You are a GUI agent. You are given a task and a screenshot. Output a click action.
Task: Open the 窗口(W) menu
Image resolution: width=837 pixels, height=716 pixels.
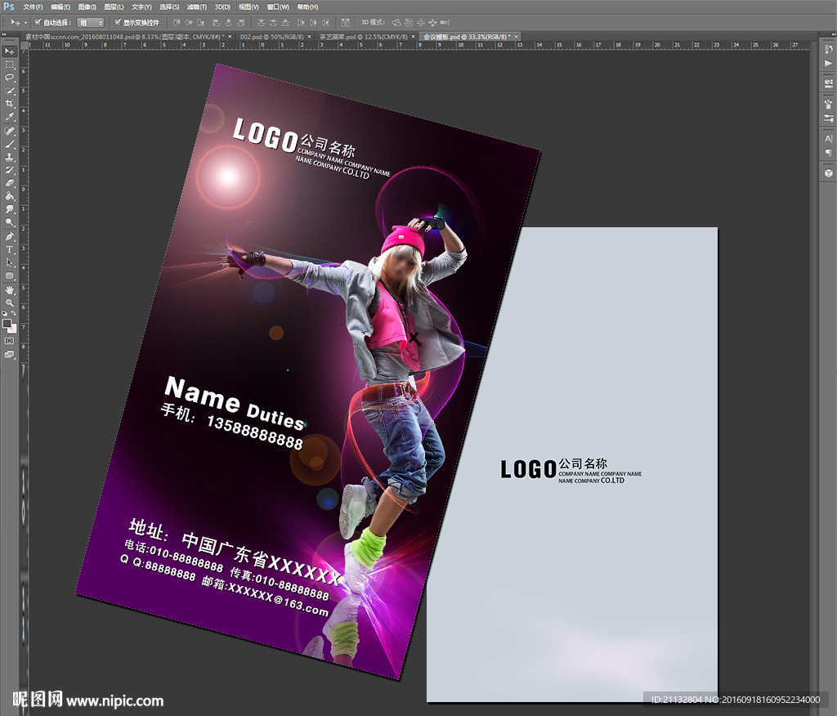tap(278, 7)
